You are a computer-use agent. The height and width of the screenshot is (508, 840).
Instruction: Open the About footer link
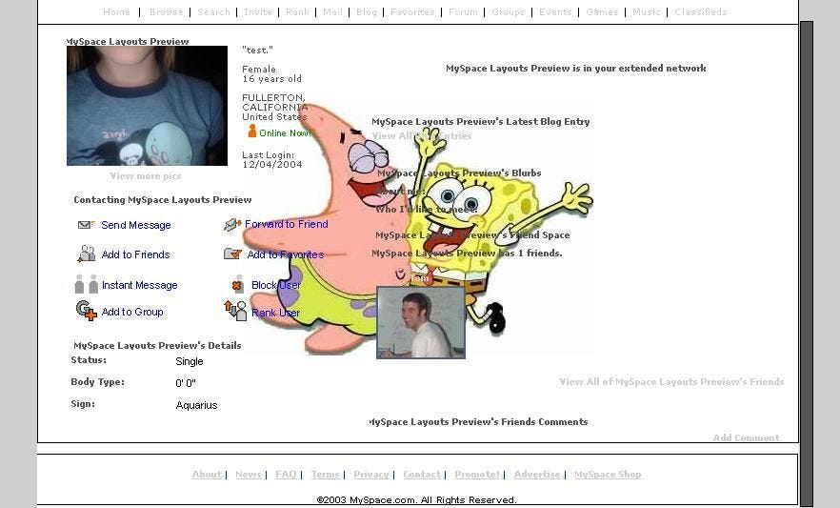coord(207,475)
